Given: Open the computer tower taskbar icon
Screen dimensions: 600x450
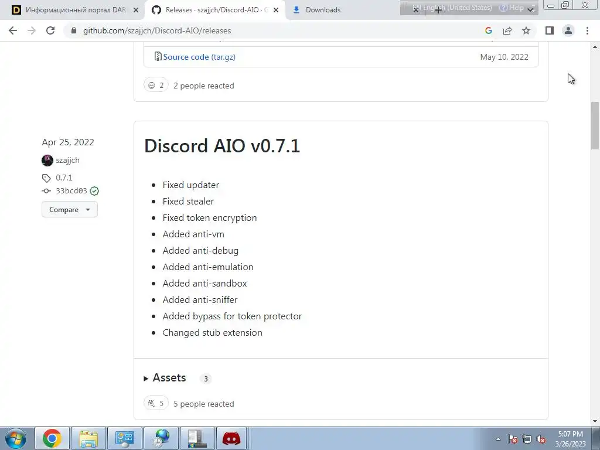Looking at the screenshot, I should point(197,438).
